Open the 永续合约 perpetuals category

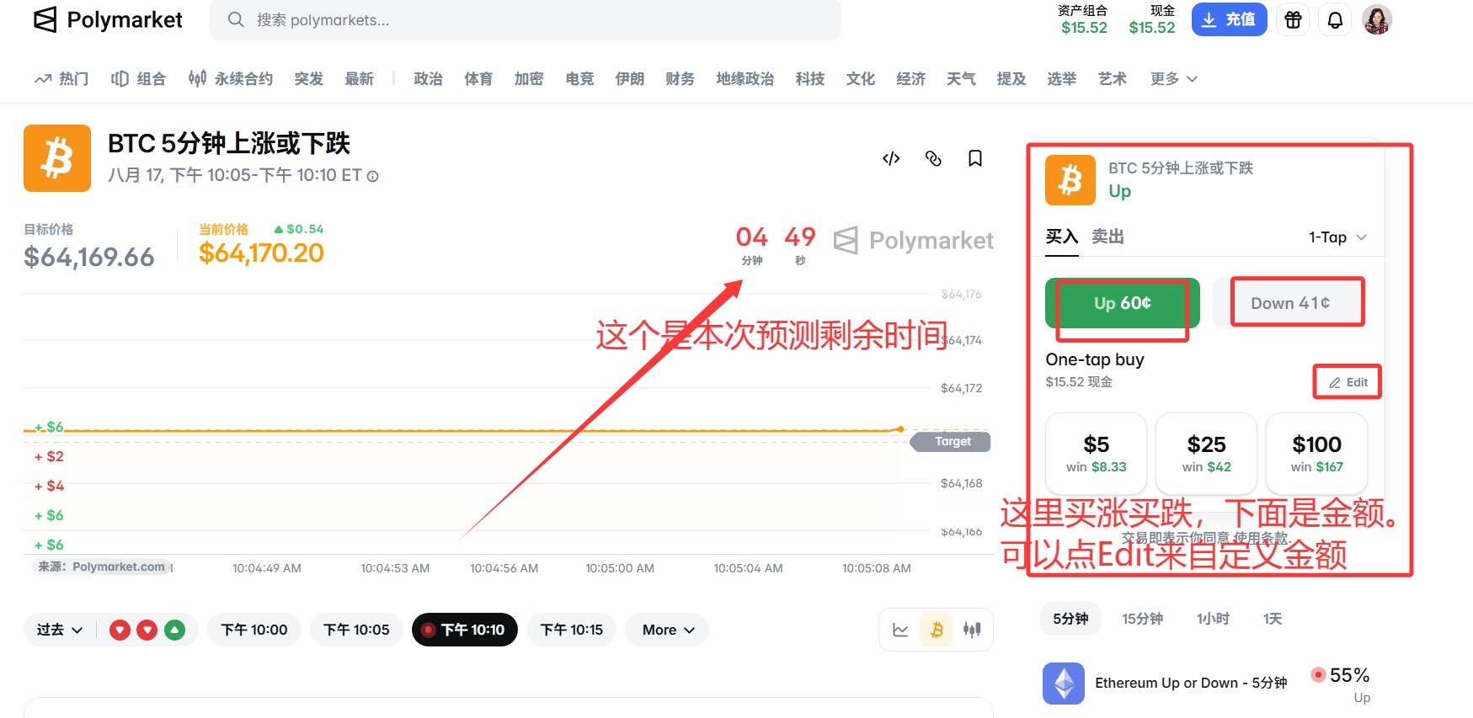[231, 79]
